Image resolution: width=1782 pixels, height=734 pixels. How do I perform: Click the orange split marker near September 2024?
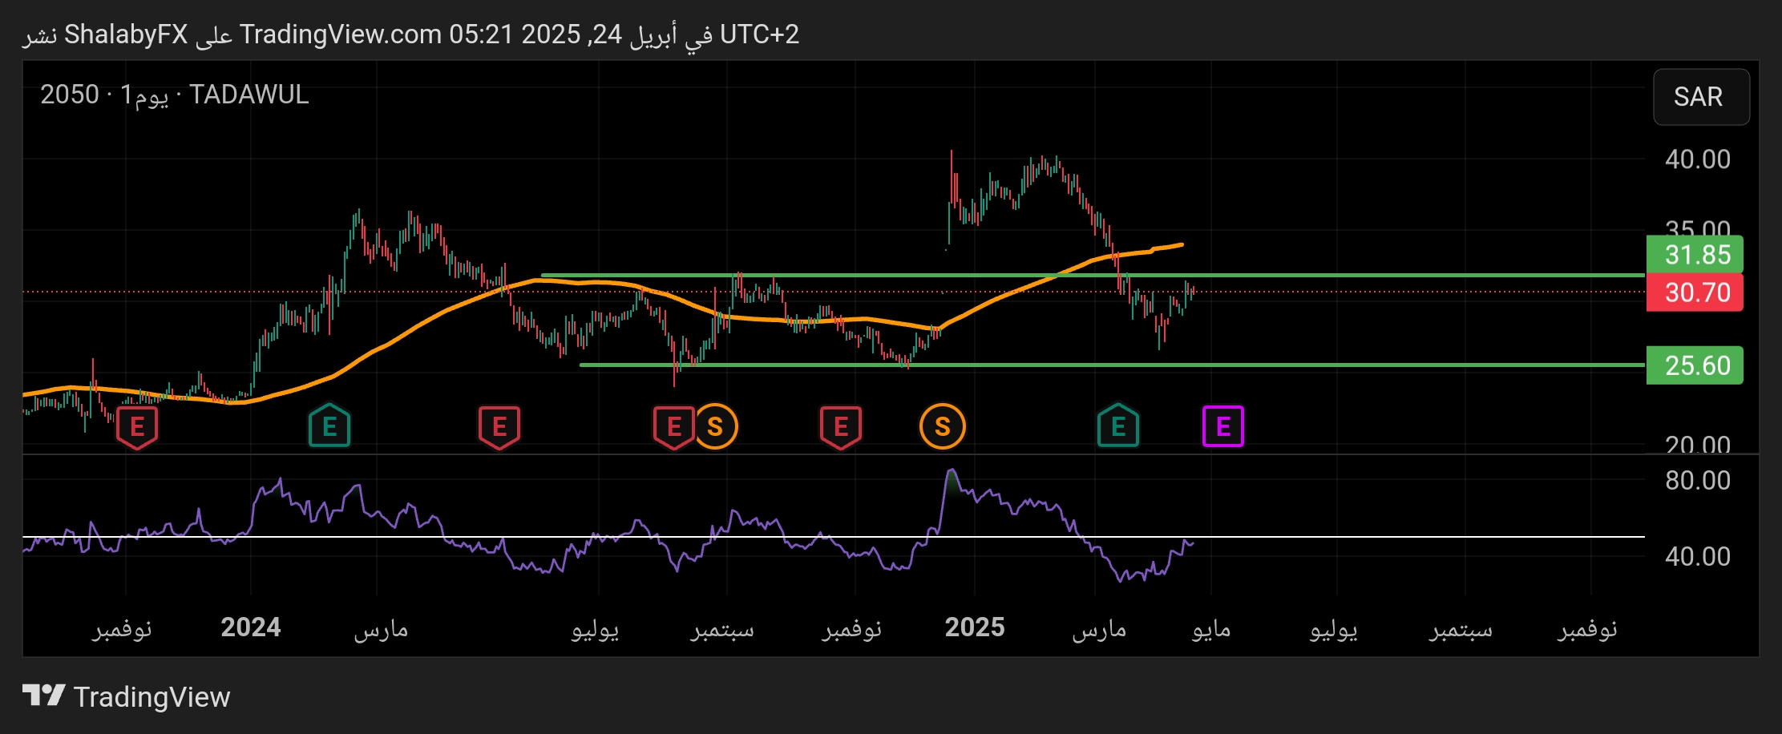point(715,427)
